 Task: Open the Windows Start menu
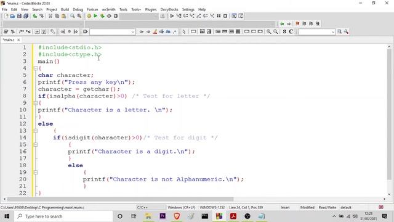7,216
